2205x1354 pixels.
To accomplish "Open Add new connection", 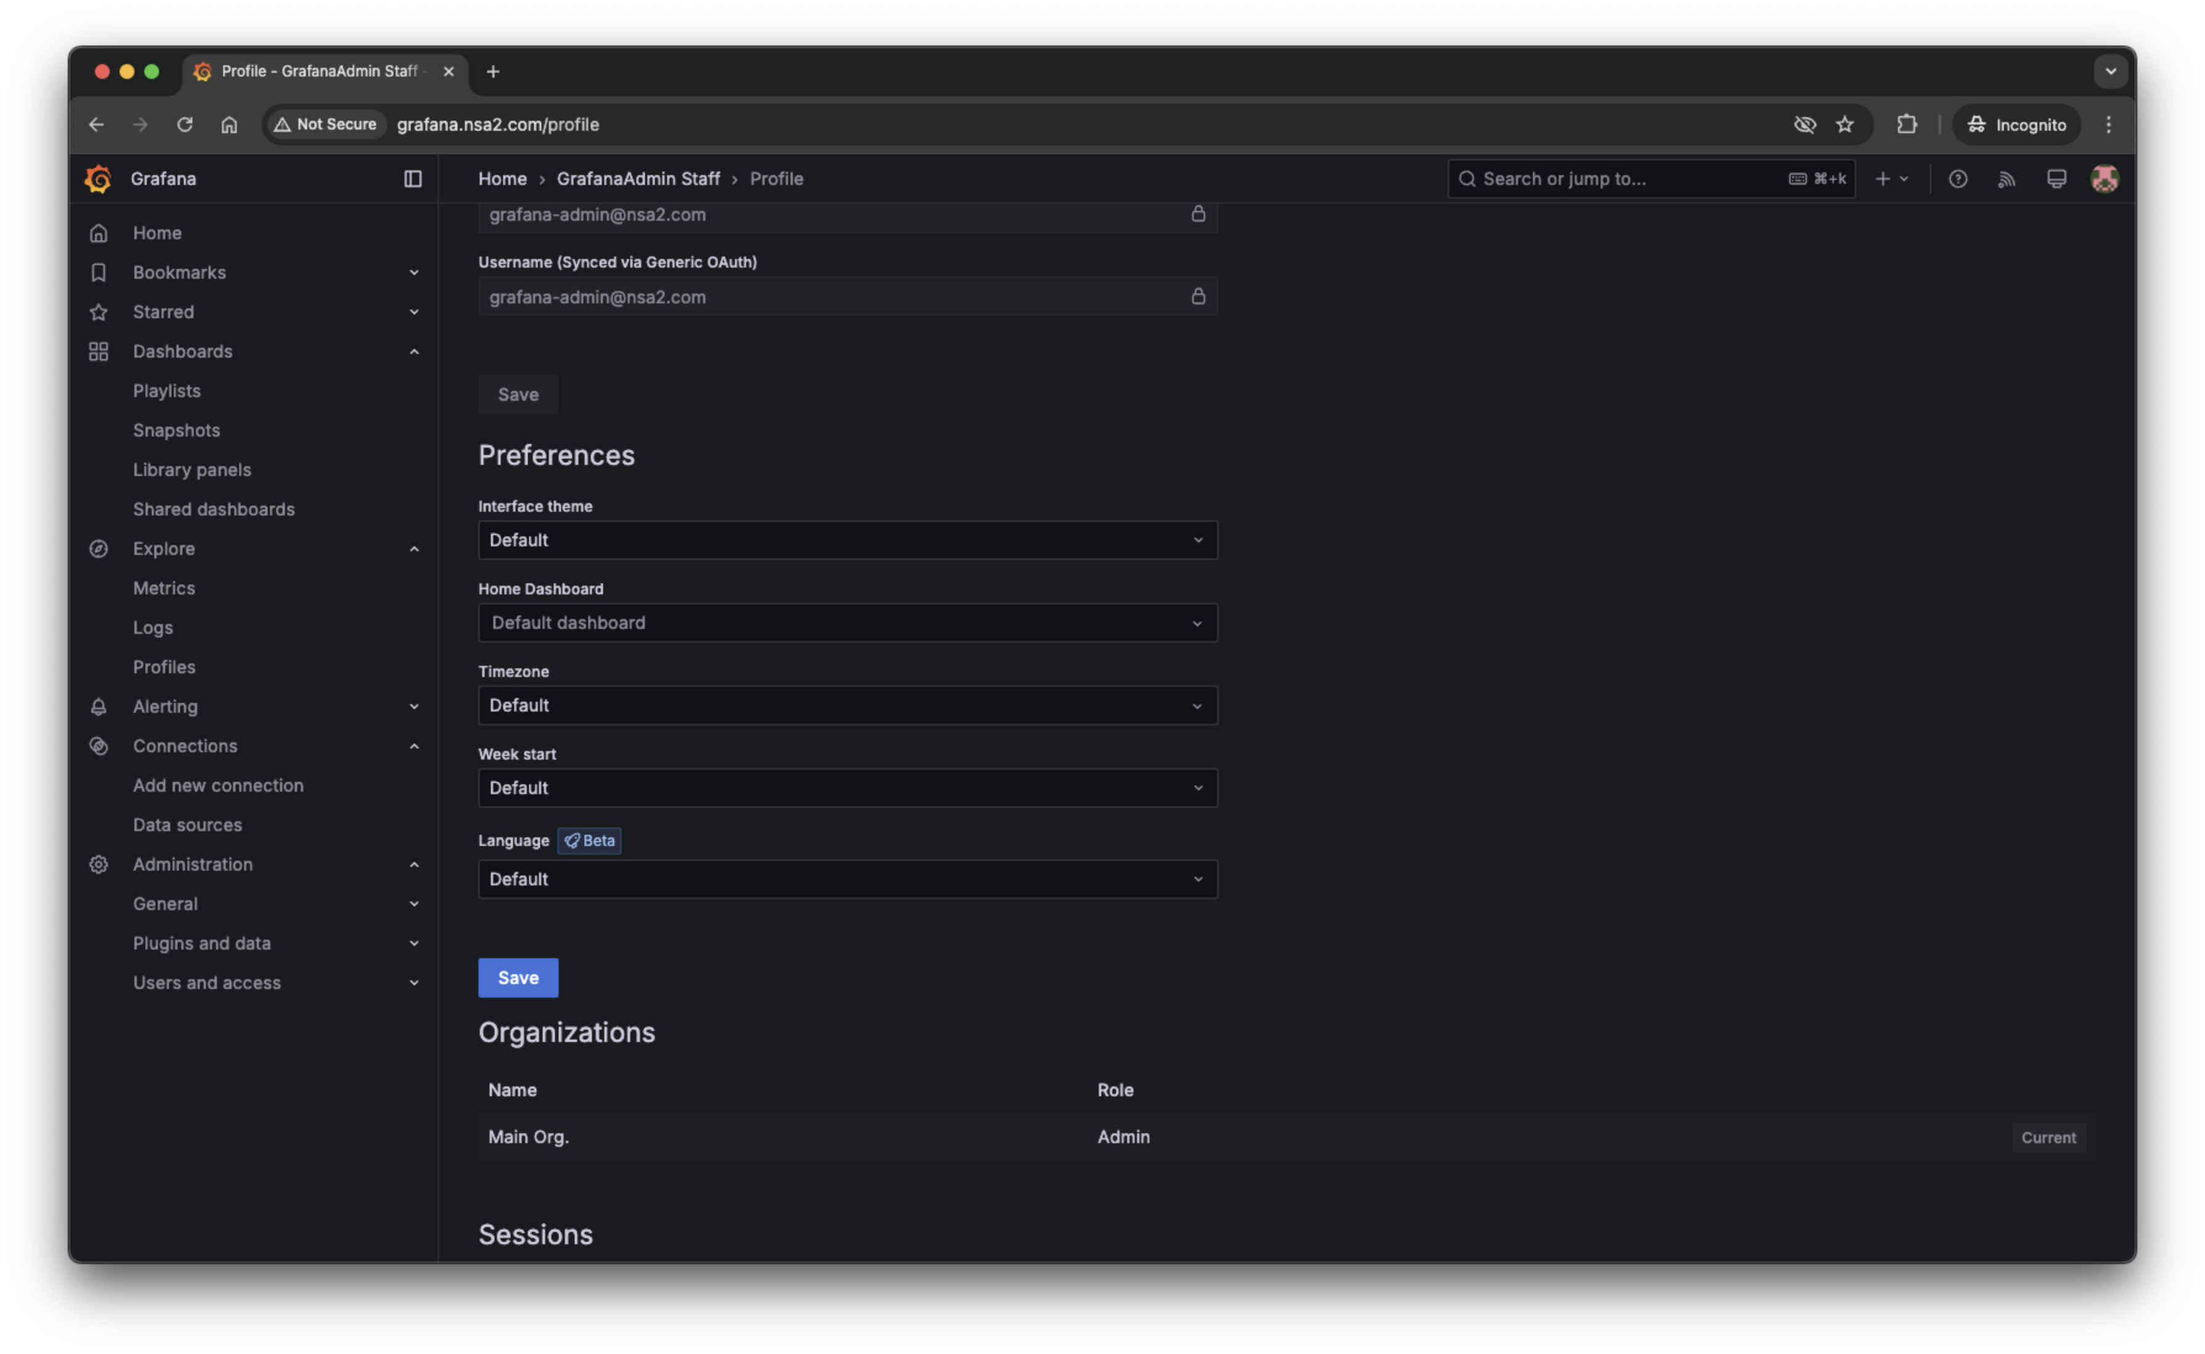I will pyautogui.click(x=218, y=786).
